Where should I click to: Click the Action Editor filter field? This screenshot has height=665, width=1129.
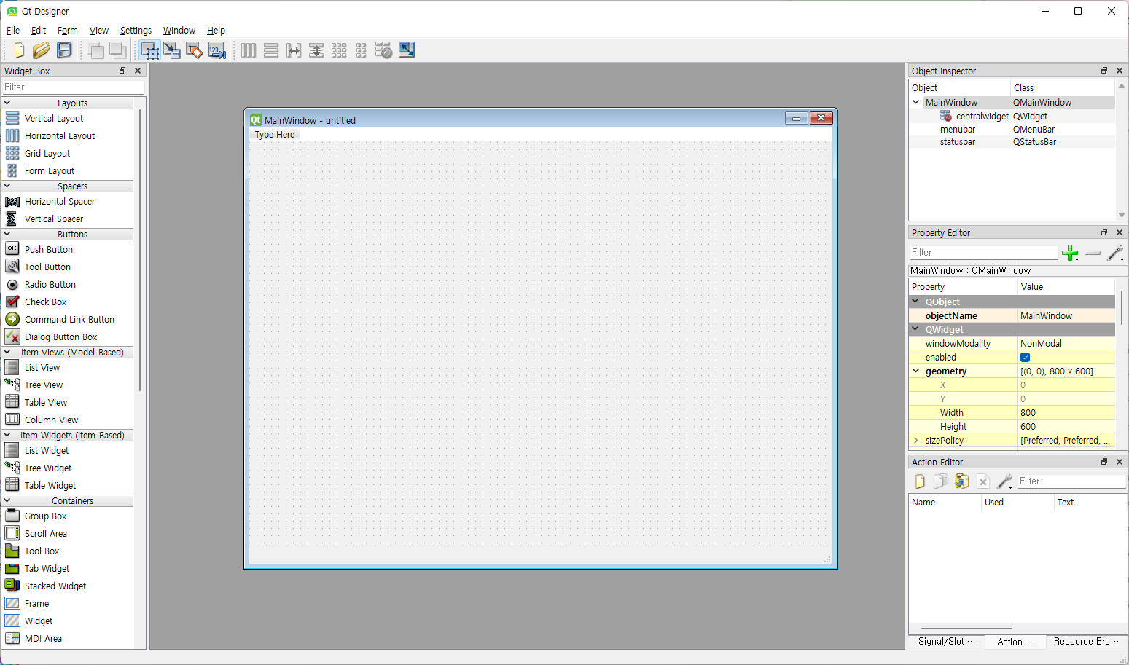tap(1071, 481)
